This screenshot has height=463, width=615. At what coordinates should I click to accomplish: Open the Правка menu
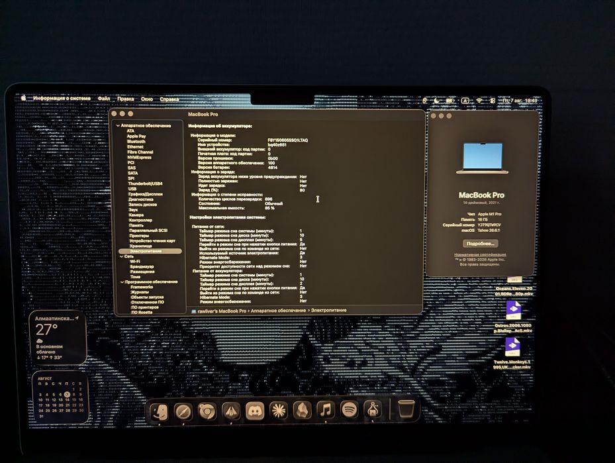(x=126, y=99)
